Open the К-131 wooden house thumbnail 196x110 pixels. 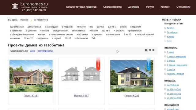pyautogui.click(x=31, y=76)
